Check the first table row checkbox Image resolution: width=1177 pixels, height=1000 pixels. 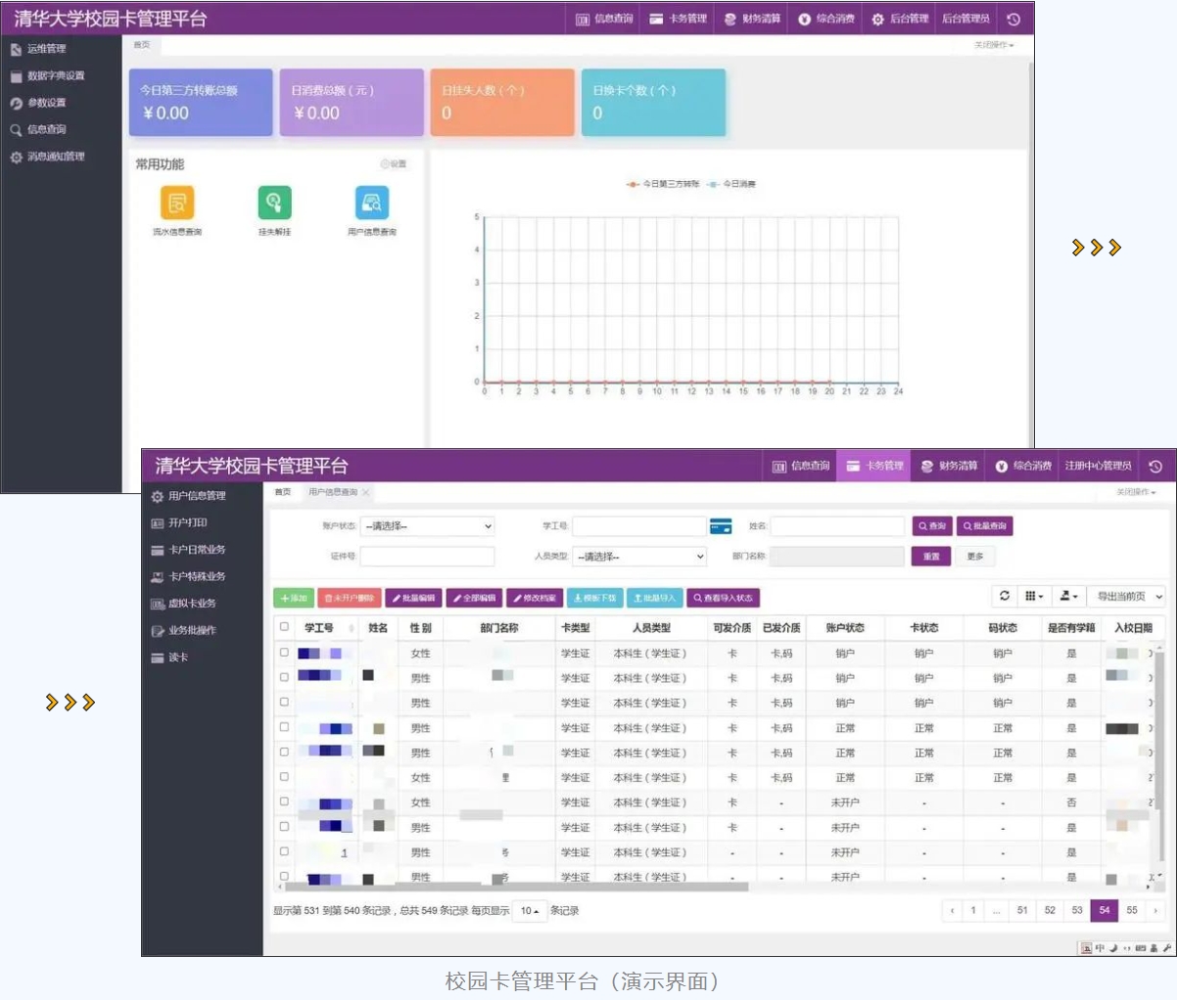coord(285,653)
